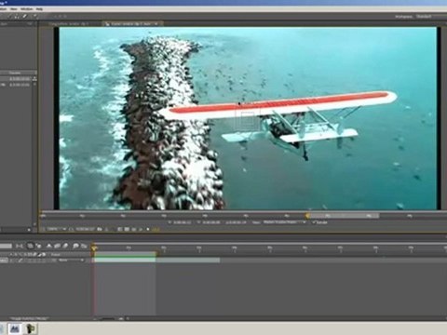Enable Frame Blending in the timeline
The width and height of the screenshot is (447, 335).
[x=57, y=247]
